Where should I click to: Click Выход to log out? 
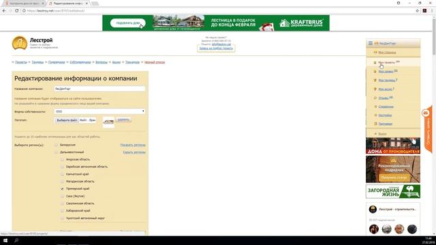pyautogui.click(x=382, y=134)
